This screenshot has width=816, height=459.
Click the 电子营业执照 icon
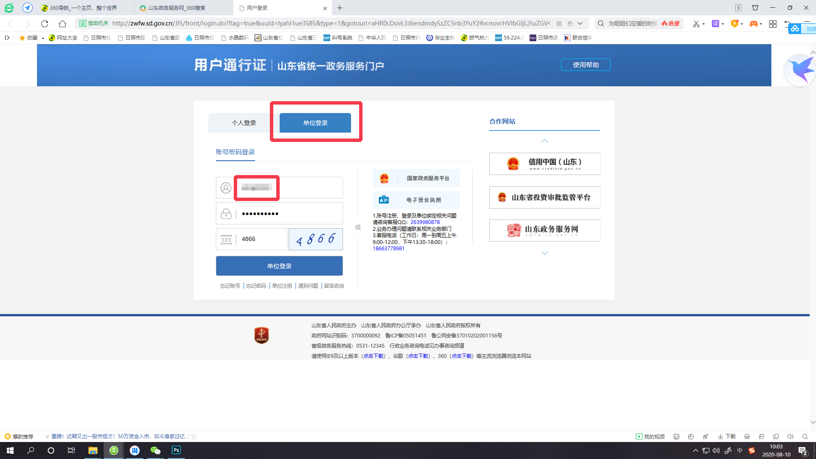coord(384,199)
